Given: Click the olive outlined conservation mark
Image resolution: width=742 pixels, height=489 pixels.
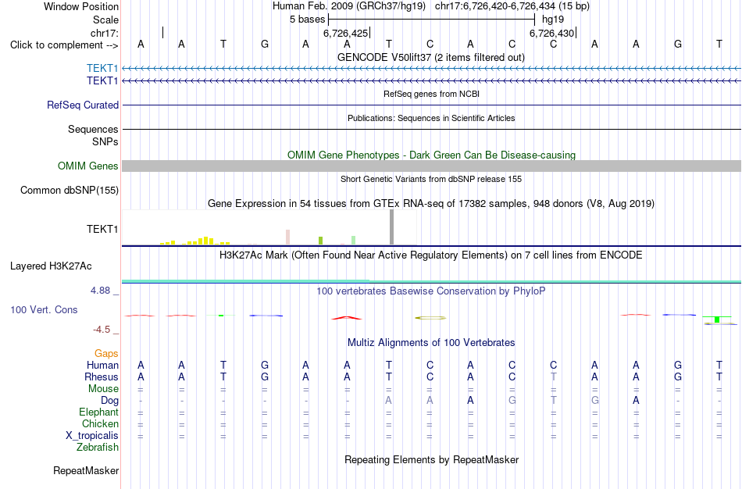Looking at the screenshot, I should pyautogui.click(x=430, y=318).
